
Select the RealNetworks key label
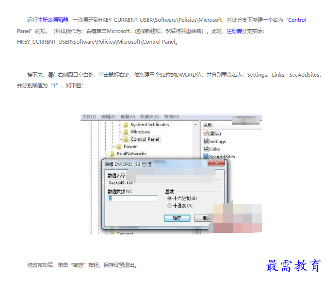131,154
